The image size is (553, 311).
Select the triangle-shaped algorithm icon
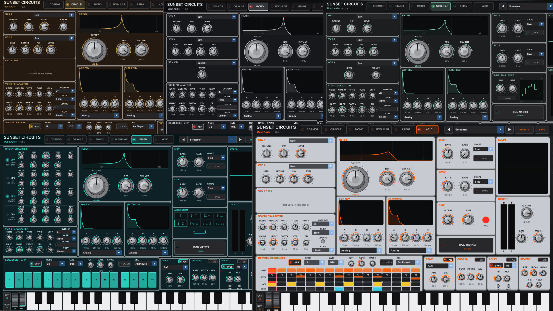point(207,216)
